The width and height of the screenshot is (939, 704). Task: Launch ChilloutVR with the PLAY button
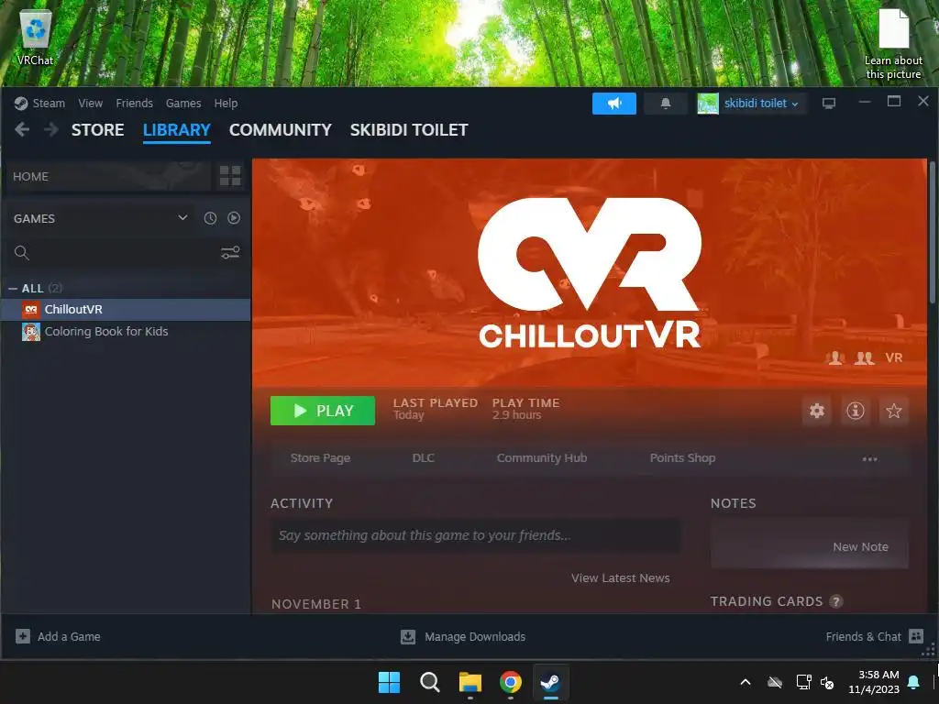tap(323, 411)
